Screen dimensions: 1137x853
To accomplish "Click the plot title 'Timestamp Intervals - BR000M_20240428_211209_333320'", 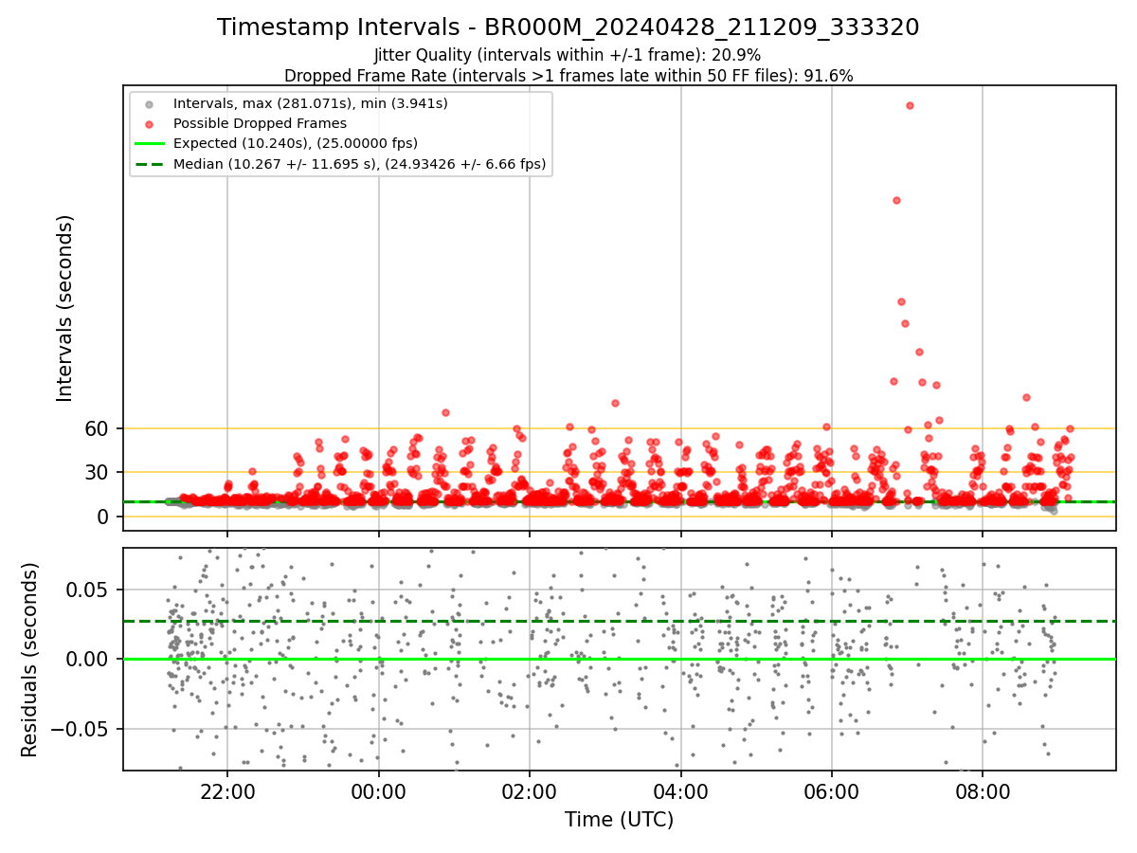I will (568, 27).
